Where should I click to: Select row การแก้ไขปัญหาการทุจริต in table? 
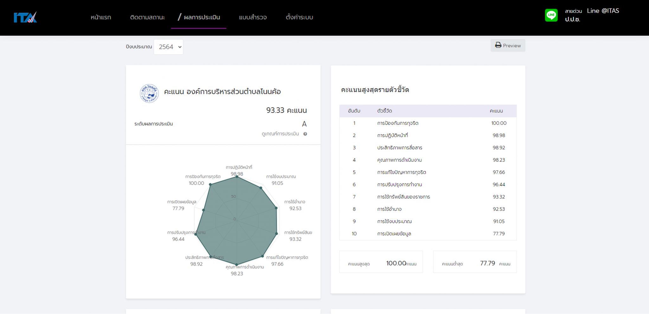(x=428, y=172)
